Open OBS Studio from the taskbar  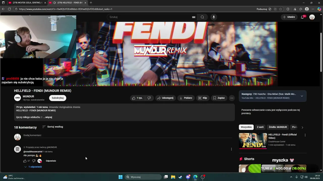[203, 177]
